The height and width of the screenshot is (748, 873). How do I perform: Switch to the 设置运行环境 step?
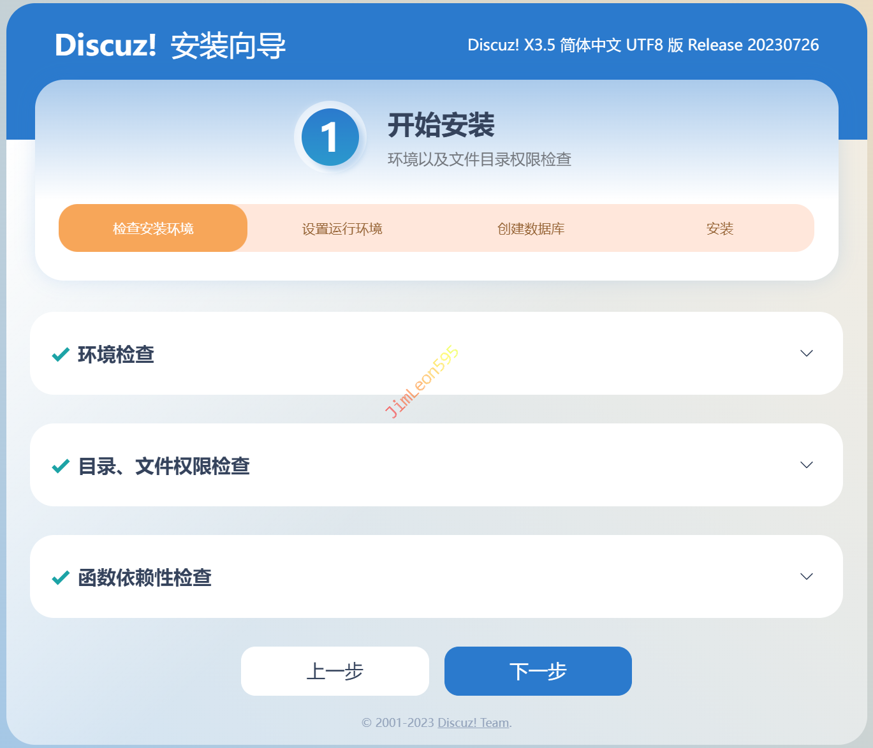pos(342,228)
